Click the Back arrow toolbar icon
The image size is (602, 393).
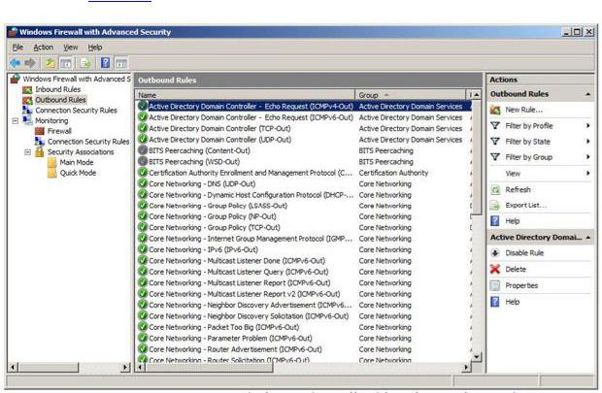pyautogui.click(x=16, y=63)
